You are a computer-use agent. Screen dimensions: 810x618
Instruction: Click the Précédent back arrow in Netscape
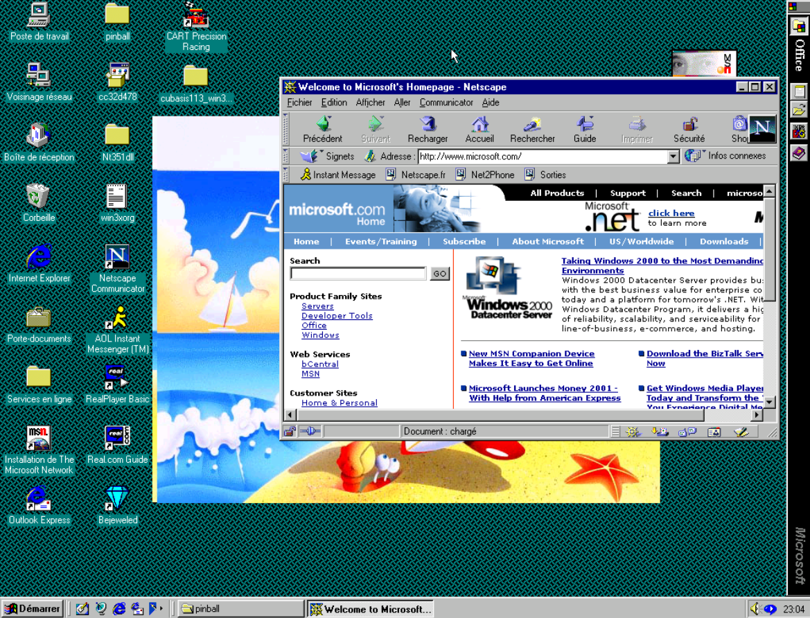click(x=322, y=129)
